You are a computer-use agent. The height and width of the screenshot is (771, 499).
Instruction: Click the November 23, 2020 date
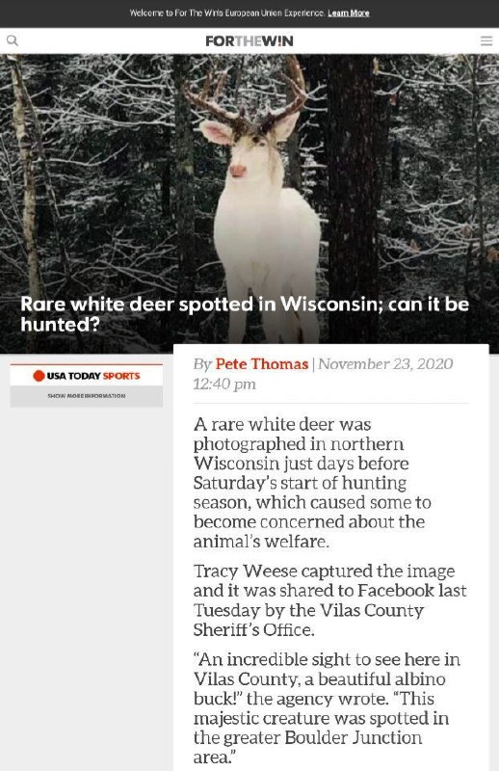pos(385,364)
